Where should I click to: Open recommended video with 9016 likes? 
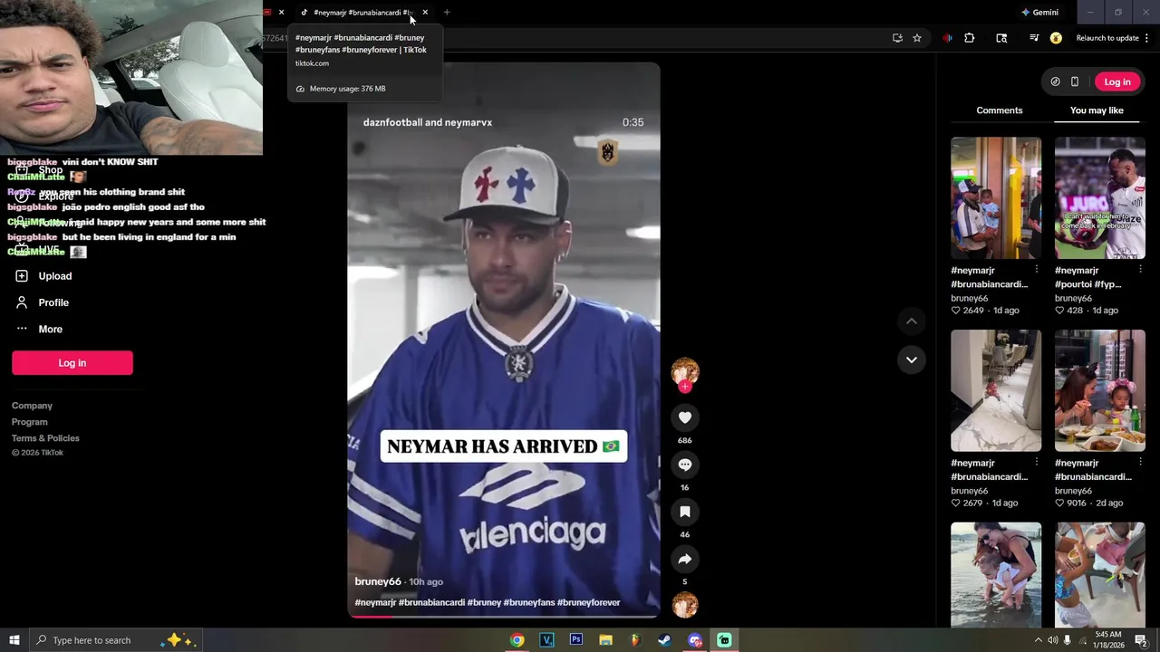coord(1100,390)
